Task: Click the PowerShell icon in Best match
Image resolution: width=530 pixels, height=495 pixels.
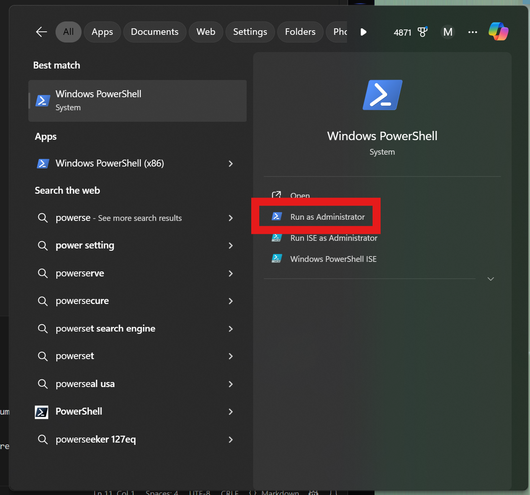Action: tap(43, 101)
